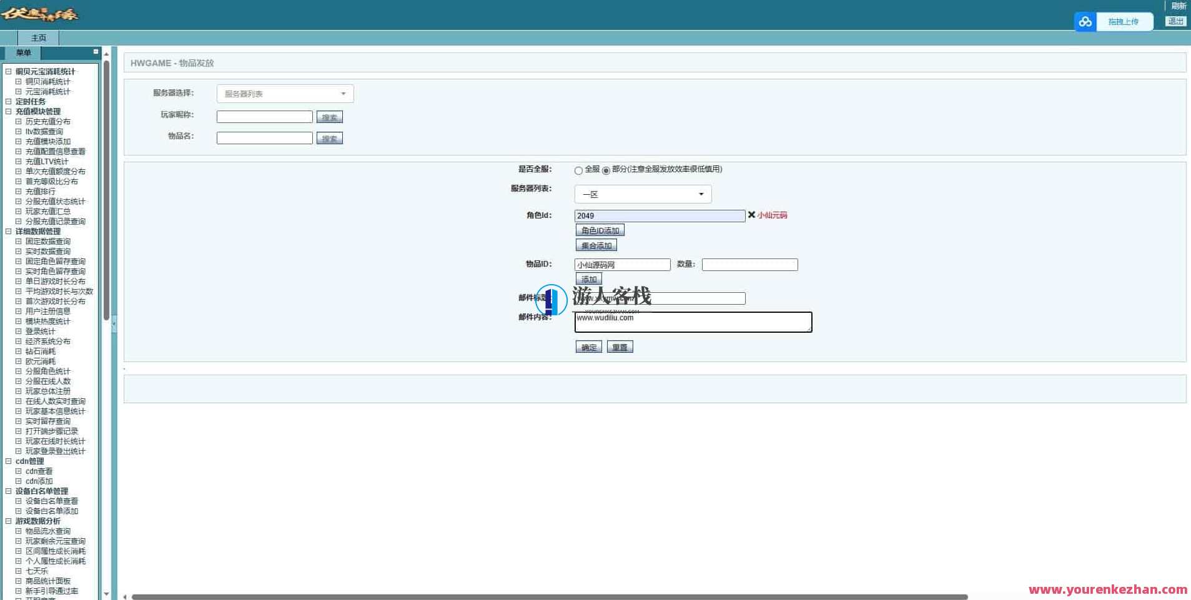Click the 角色ID添加 button
The height and width of the screenshot is (600, 1191).
coord(600,230)
